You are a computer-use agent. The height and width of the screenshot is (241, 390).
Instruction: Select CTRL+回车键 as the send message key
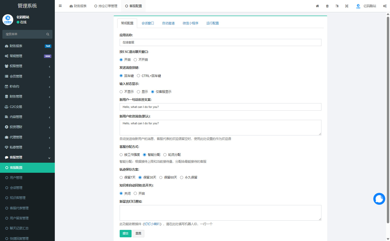138,76
